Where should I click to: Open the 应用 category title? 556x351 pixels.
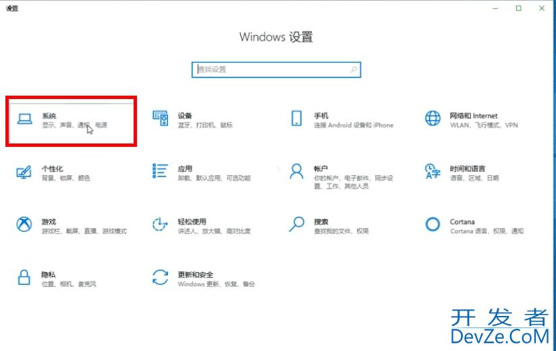coord(185,168)
